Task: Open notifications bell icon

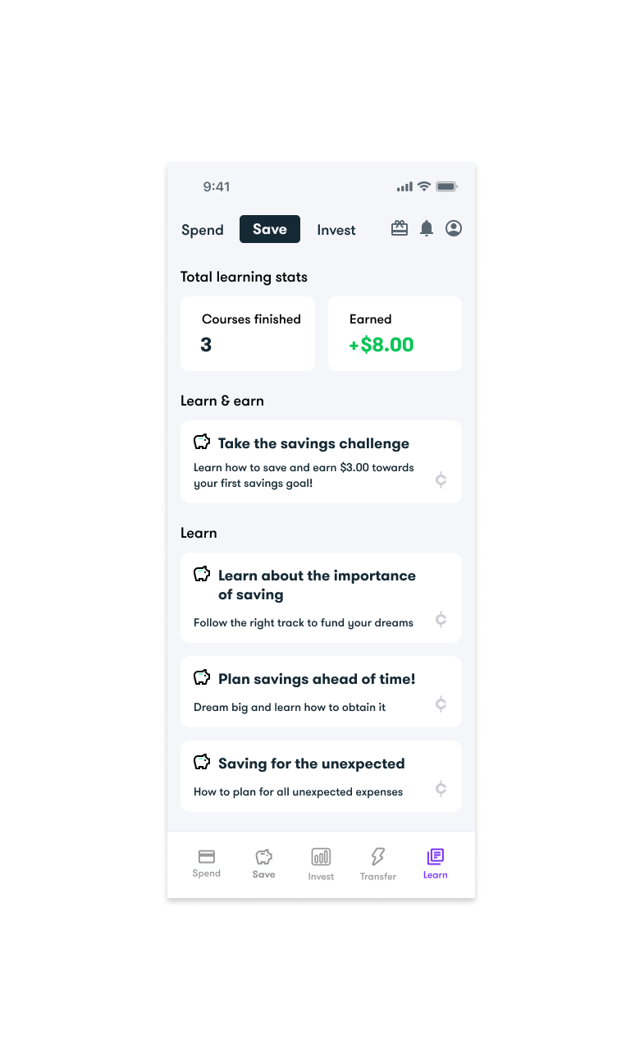Action: (427, 229)
